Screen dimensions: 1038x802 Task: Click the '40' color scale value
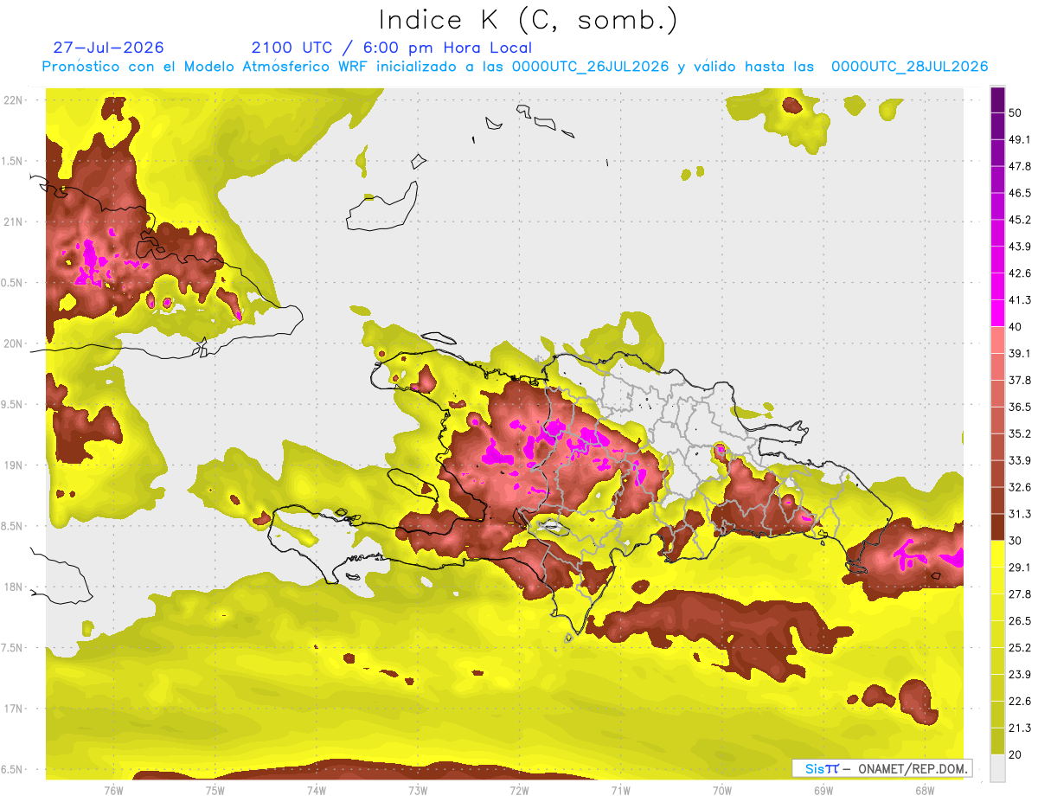(1016, 326)
